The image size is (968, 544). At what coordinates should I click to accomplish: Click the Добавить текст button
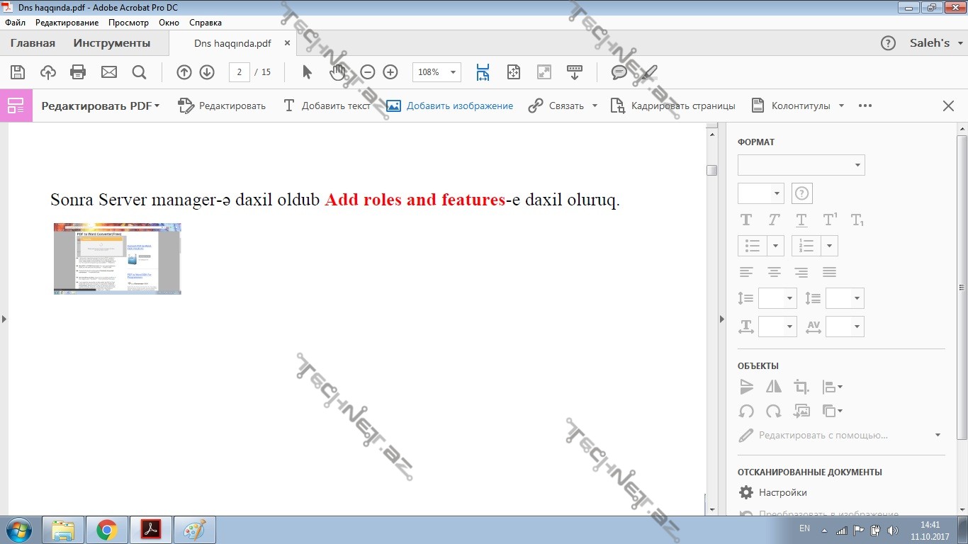tap(327, 106)
